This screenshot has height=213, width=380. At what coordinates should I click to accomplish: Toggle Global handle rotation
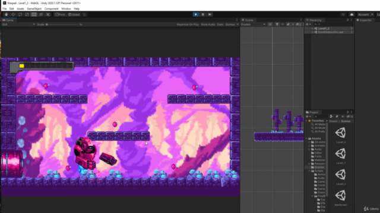click(74, 14)
